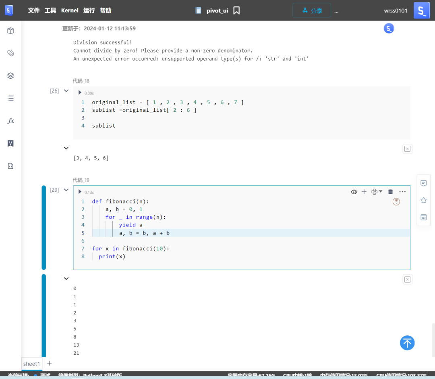Open the comments panel on right rail
The height and width of the screenshot is (379, 435).
(x=423, y=183)
